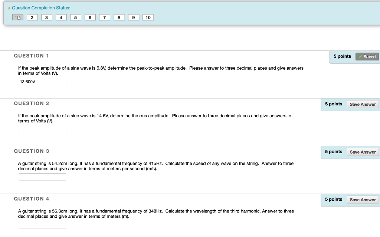Jump to question 5 in status bar
This screenshot has height=237, width=380.
[x=76, y=17]
